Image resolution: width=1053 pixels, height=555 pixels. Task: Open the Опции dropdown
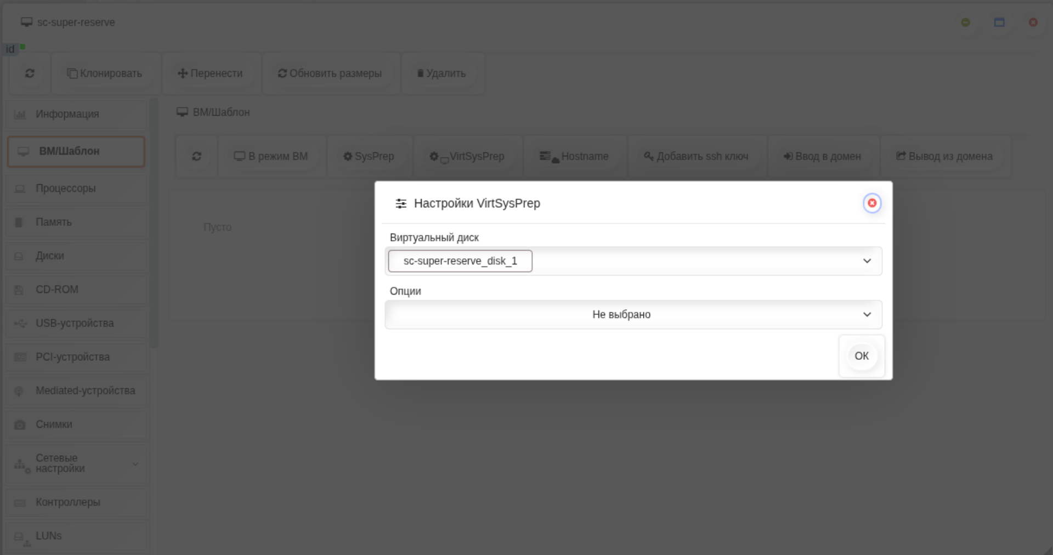tap(633, 315)
